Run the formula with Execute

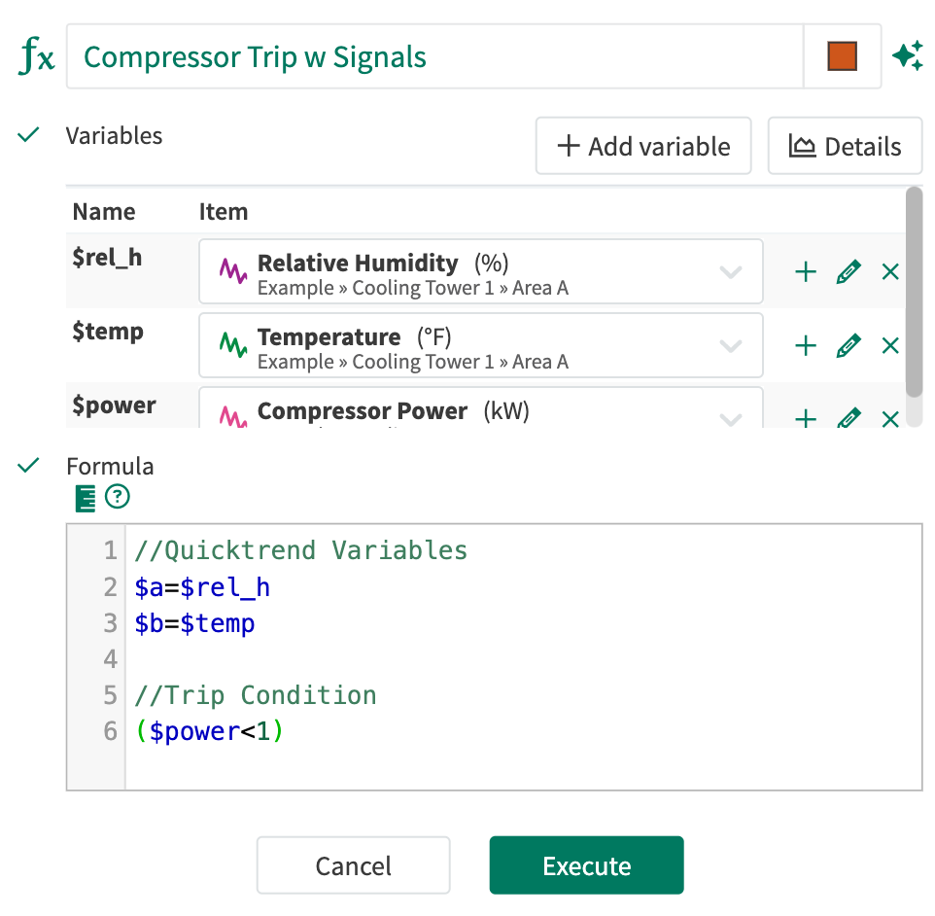coord(587,865)
